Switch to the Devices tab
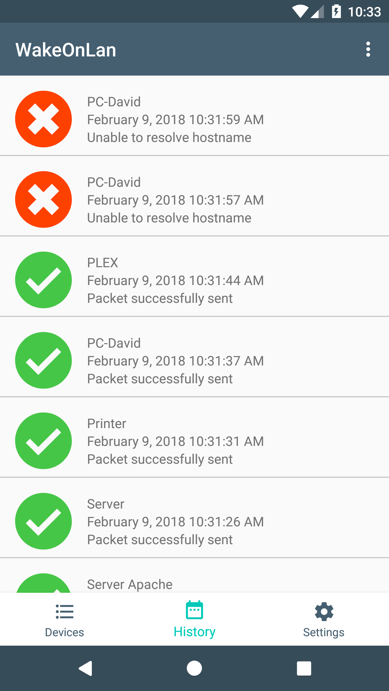The width and height of the screenshot is (389, 691). click(65, 619)
